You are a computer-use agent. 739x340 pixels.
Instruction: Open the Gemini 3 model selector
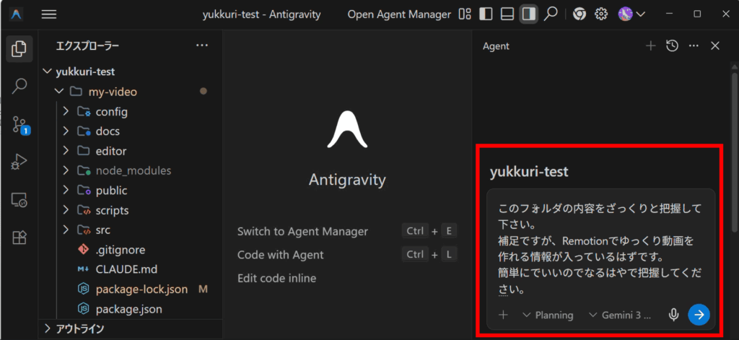tap(620, 315)
